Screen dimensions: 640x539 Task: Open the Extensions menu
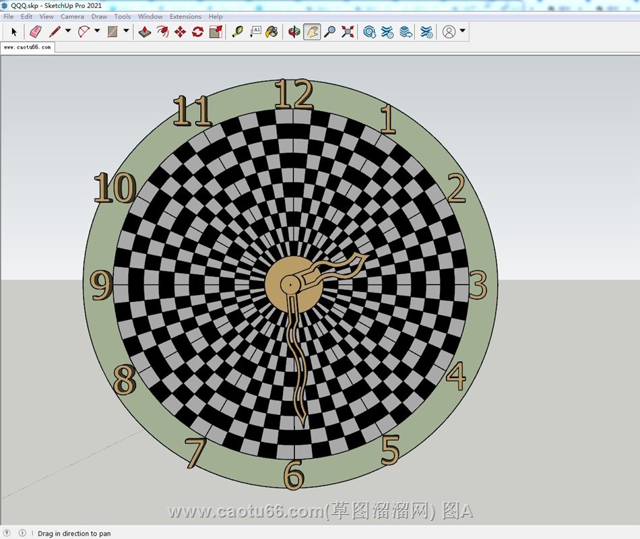click(x=186, y=16)
